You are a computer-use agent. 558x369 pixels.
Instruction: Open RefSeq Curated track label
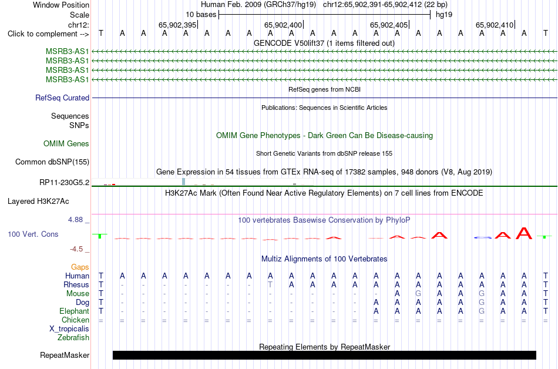click(x=62, y=98)
